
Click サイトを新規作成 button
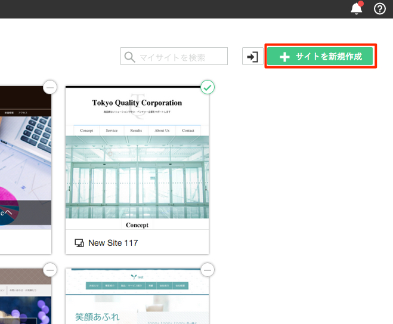[x=320, y=56]
